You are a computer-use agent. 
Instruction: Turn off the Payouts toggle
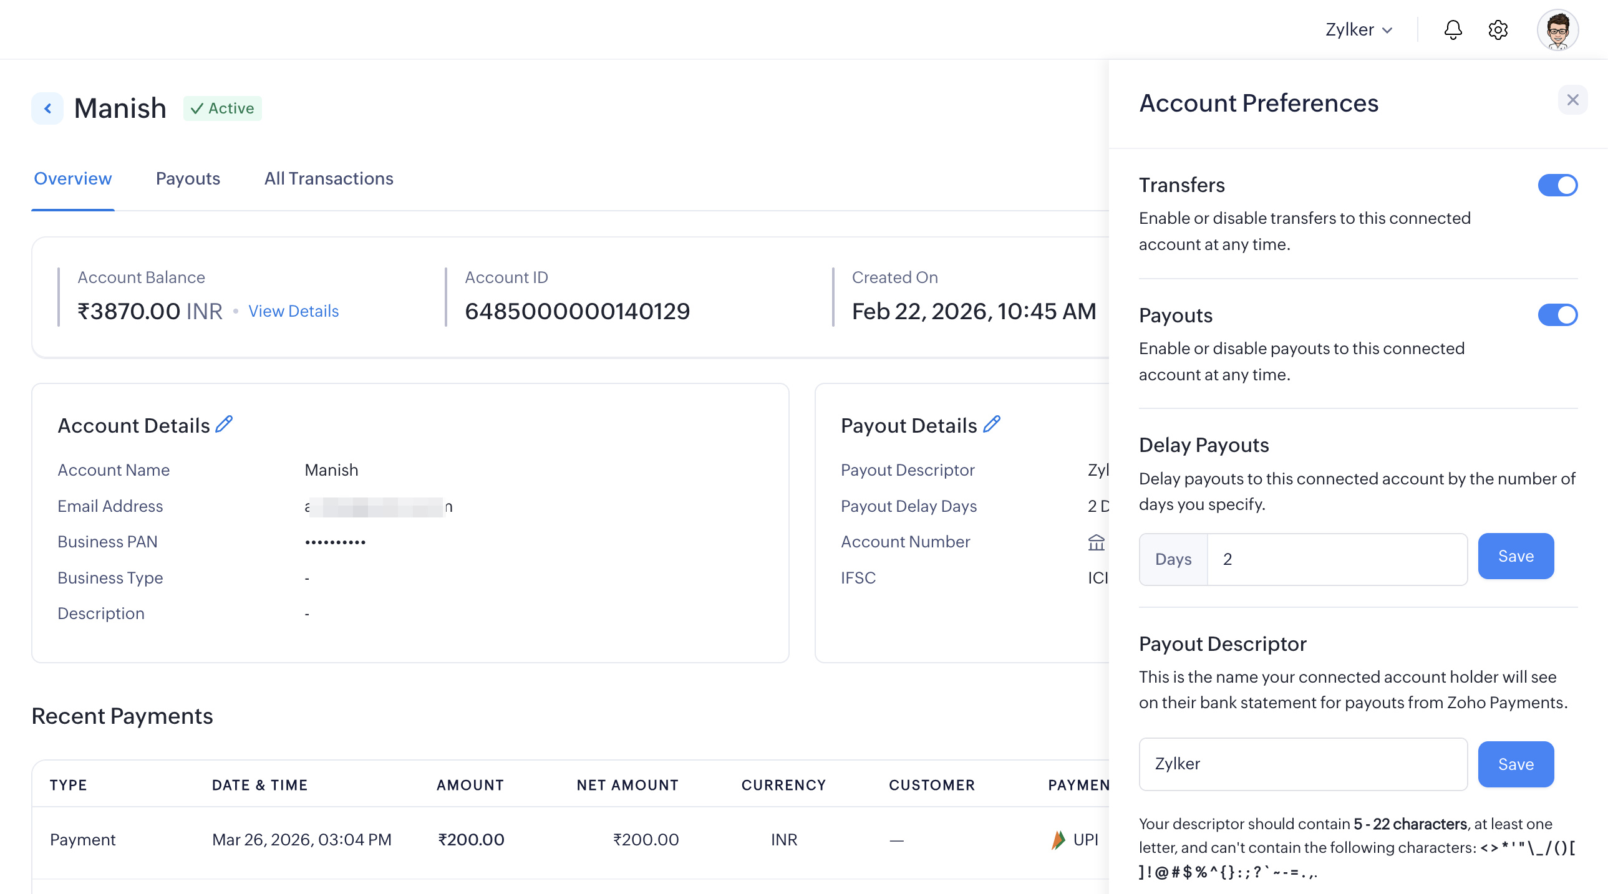pyautogui.click(x=1557, y=315)
